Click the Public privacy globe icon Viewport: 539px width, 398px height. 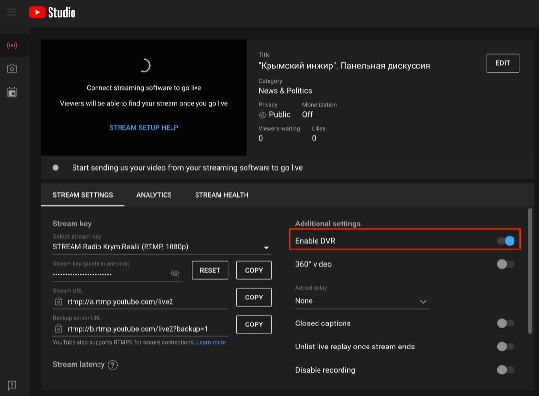click(x=262, y=115)
